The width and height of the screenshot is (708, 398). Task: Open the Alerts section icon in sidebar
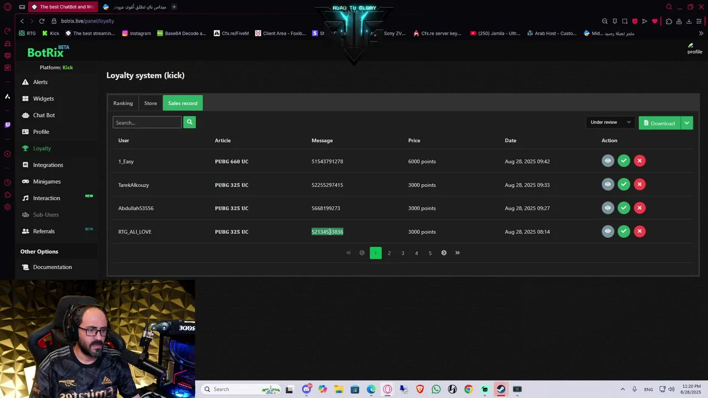[x=25, y=82]
